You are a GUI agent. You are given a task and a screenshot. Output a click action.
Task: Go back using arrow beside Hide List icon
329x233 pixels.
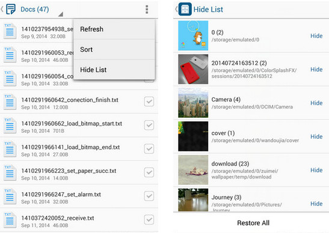(x=176, y=9)
